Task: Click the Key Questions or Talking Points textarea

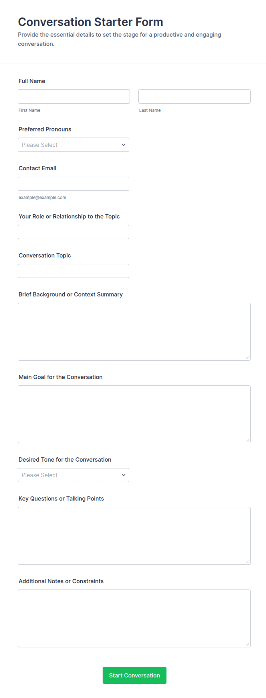Action: click(x=134, y=536)
